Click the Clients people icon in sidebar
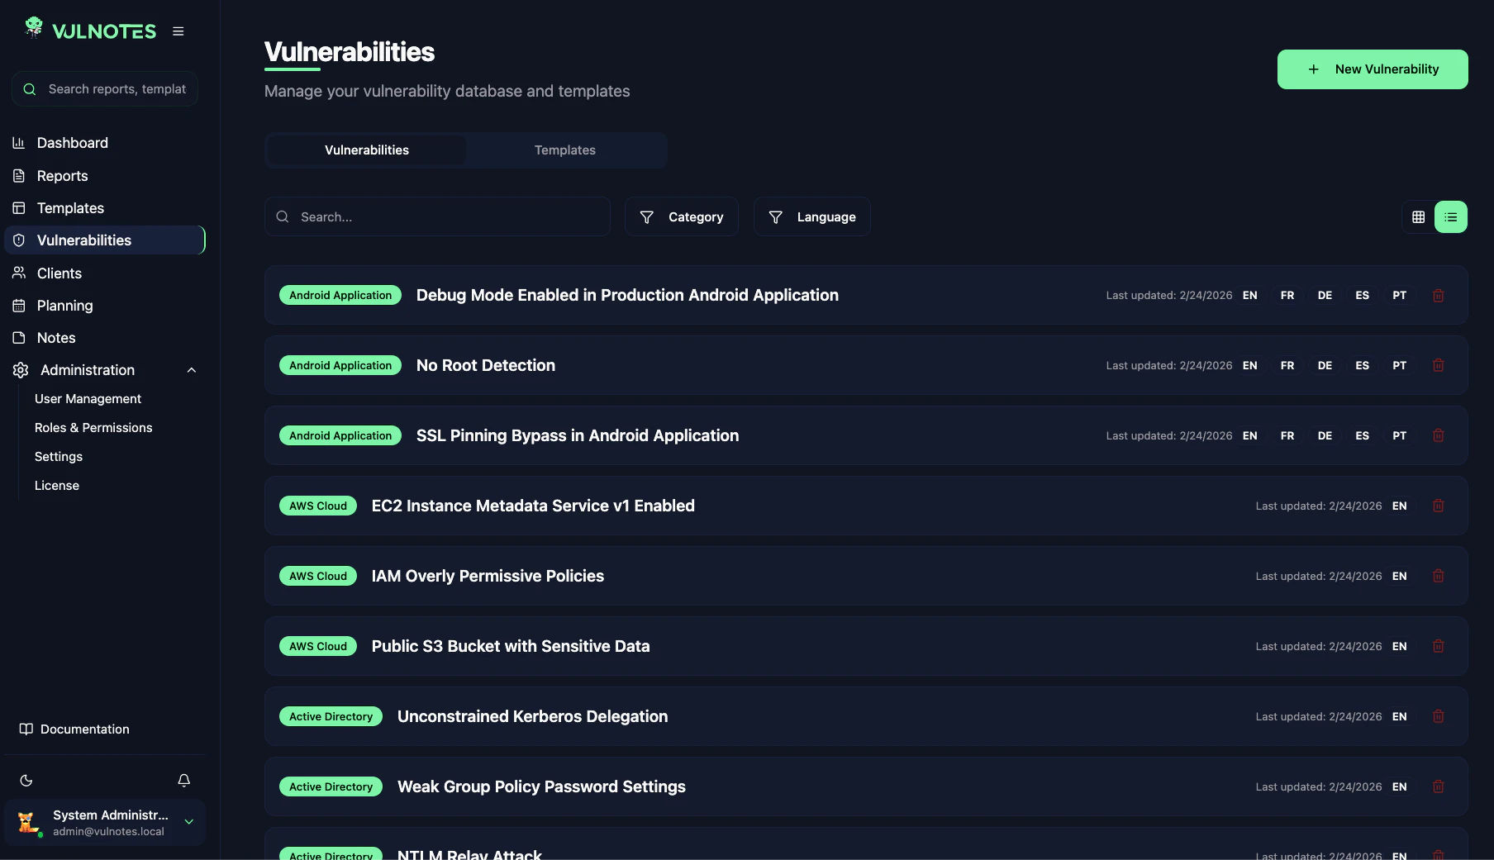This screenshot has width=1494, height=860. coord(19,273)
